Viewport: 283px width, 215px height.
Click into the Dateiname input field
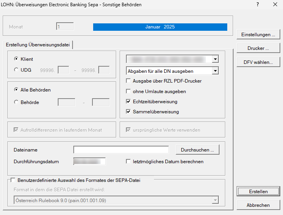pyautogui.click(x=121, y=150)
